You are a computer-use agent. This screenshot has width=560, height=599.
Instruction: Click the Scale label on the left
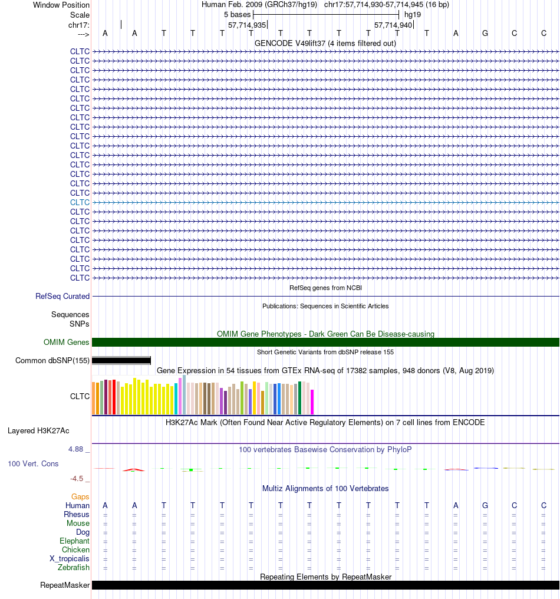point(80,15)
